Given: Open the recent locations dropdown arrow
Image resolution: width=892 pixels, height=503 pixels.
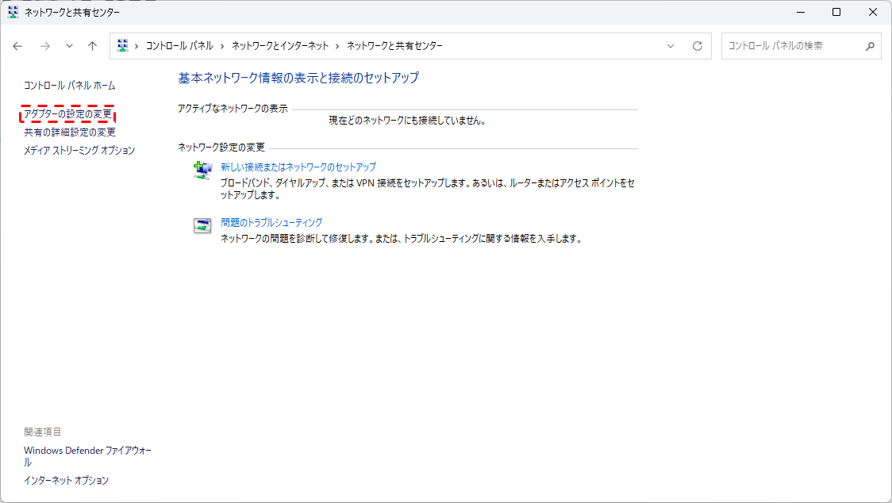Looking at the screenshot, I should point(69,46).
